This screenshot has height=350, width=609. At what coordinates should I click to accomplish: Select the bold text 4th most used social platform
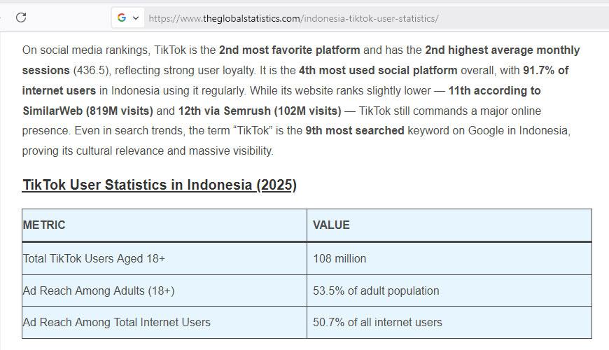[378, 70]
